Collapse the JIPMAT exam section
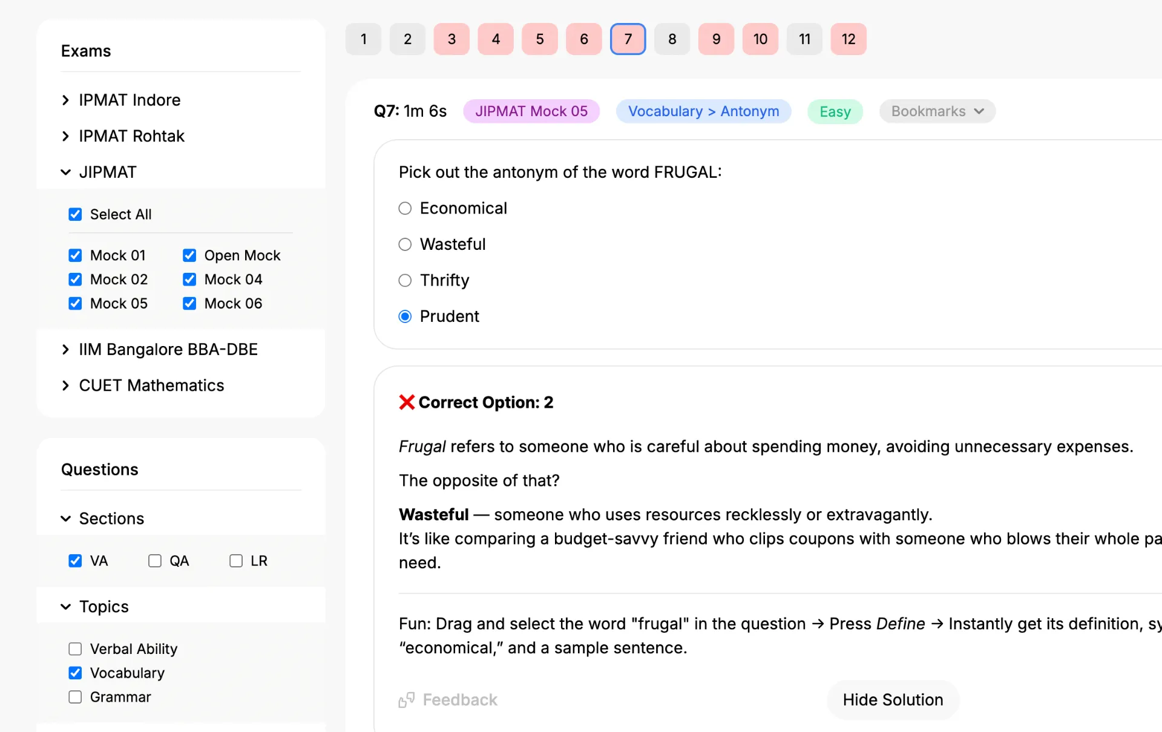 coord(65,172)
